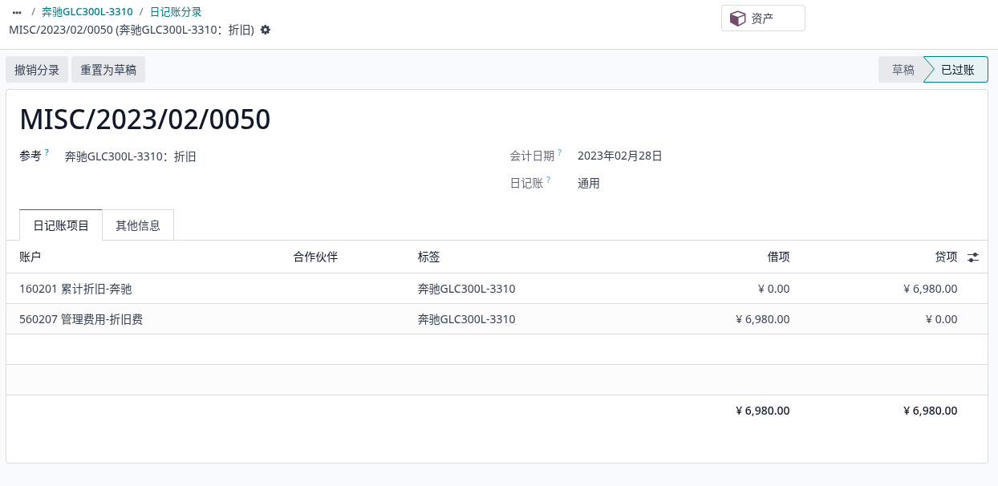The image size is (998, 486).
Task: Click the total debit ¥ 6,980.00
Action: pos(763,411)
